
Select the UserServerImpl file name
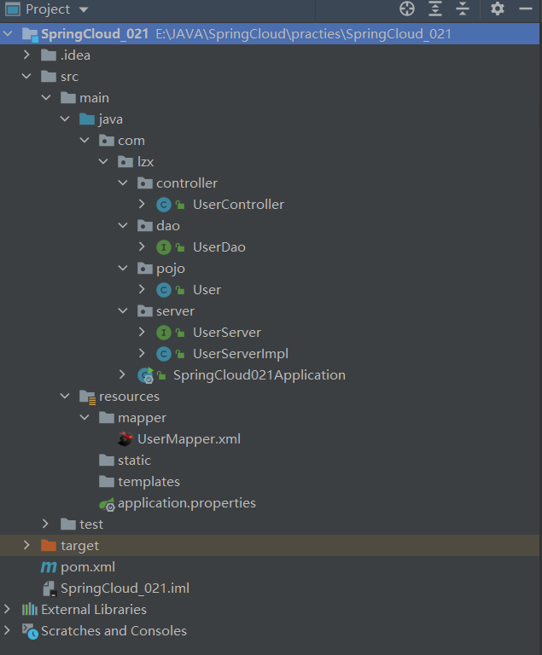[241, 354]
